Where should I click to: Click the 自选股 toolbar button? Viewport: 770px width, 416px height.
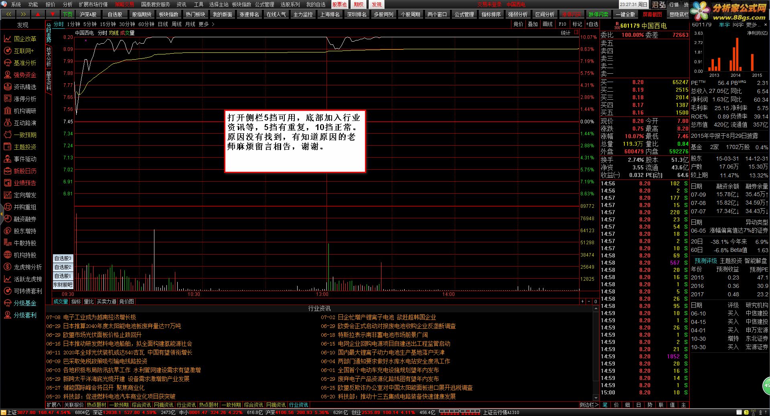115,14
